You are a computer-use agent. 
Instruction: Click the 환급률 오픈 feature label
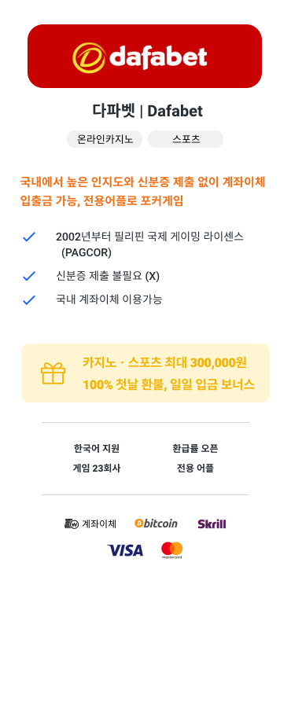[195, 449]
